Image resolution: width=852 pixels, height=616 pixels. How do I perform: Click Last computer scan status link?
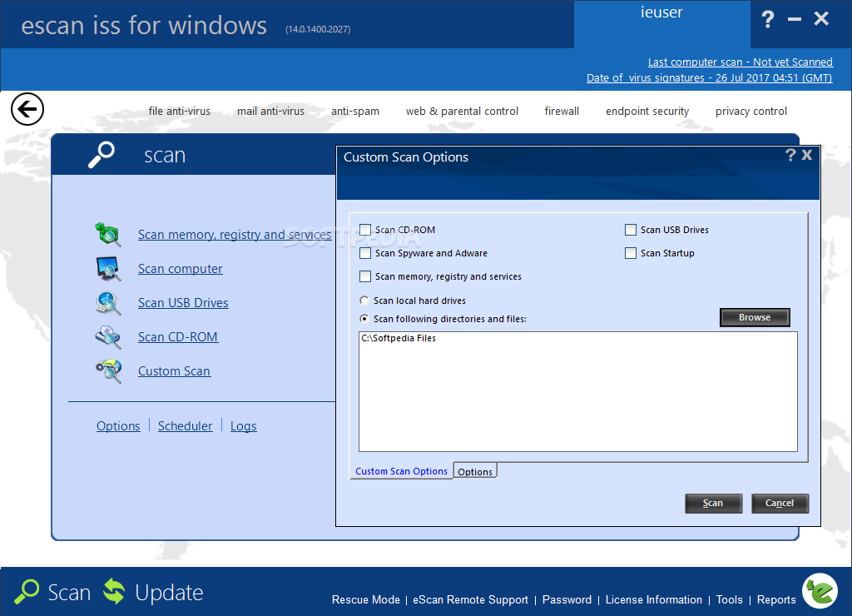click(x=740, y=62)
